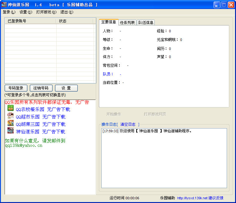Switch to the 任务列表 tab
Image resolution: width=236 pixels, height=203 pixels.
coord(127,22)
